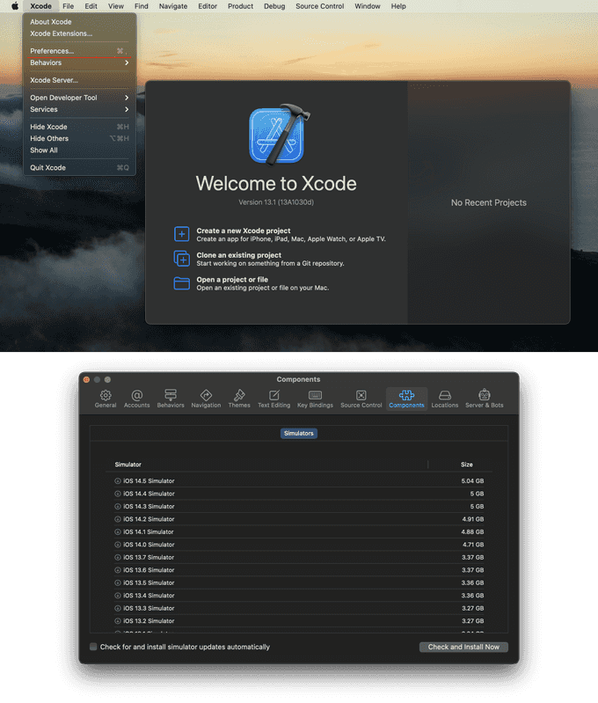This screenshot has width=598, height=703.
Task: Open Xcode Extensions menu entry
Action: point(79,33)
